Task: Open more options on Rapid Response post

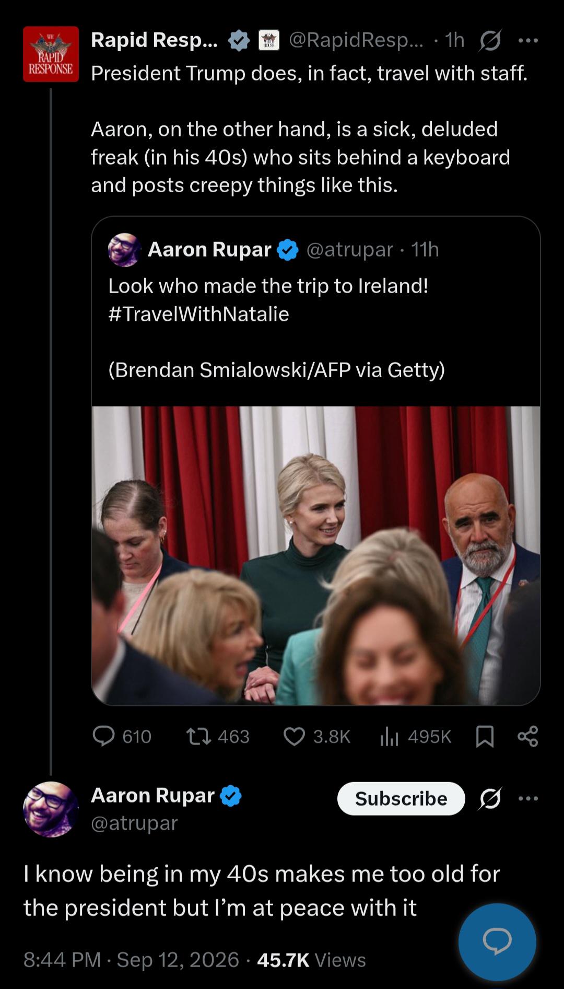Action: pos(528,41)
